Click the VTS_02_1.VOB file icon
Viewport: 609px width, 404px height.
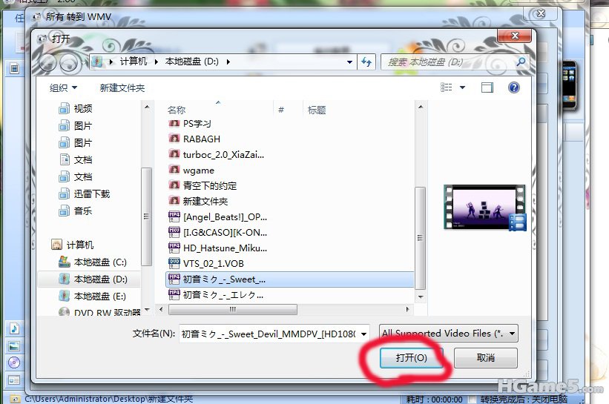tap(174, 263)
